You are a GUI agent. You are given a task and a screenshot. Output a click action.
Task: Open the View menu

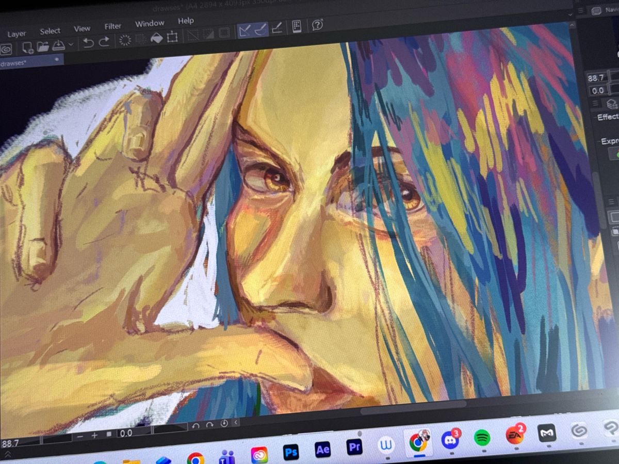(x=82, y=28)
